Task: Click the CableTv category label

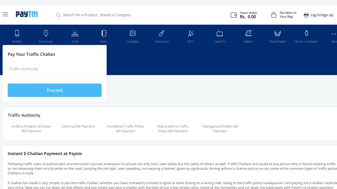Action: (x=220, y=42)
